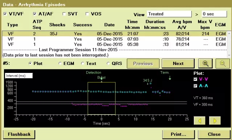Open the 0 sec duration dropdown
The image size is (232, 140).
(214, 14)
